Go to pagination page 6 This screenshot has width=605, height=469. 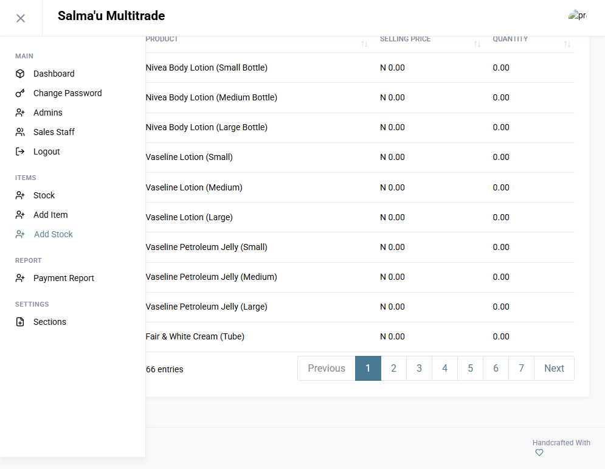coord(496,368)
